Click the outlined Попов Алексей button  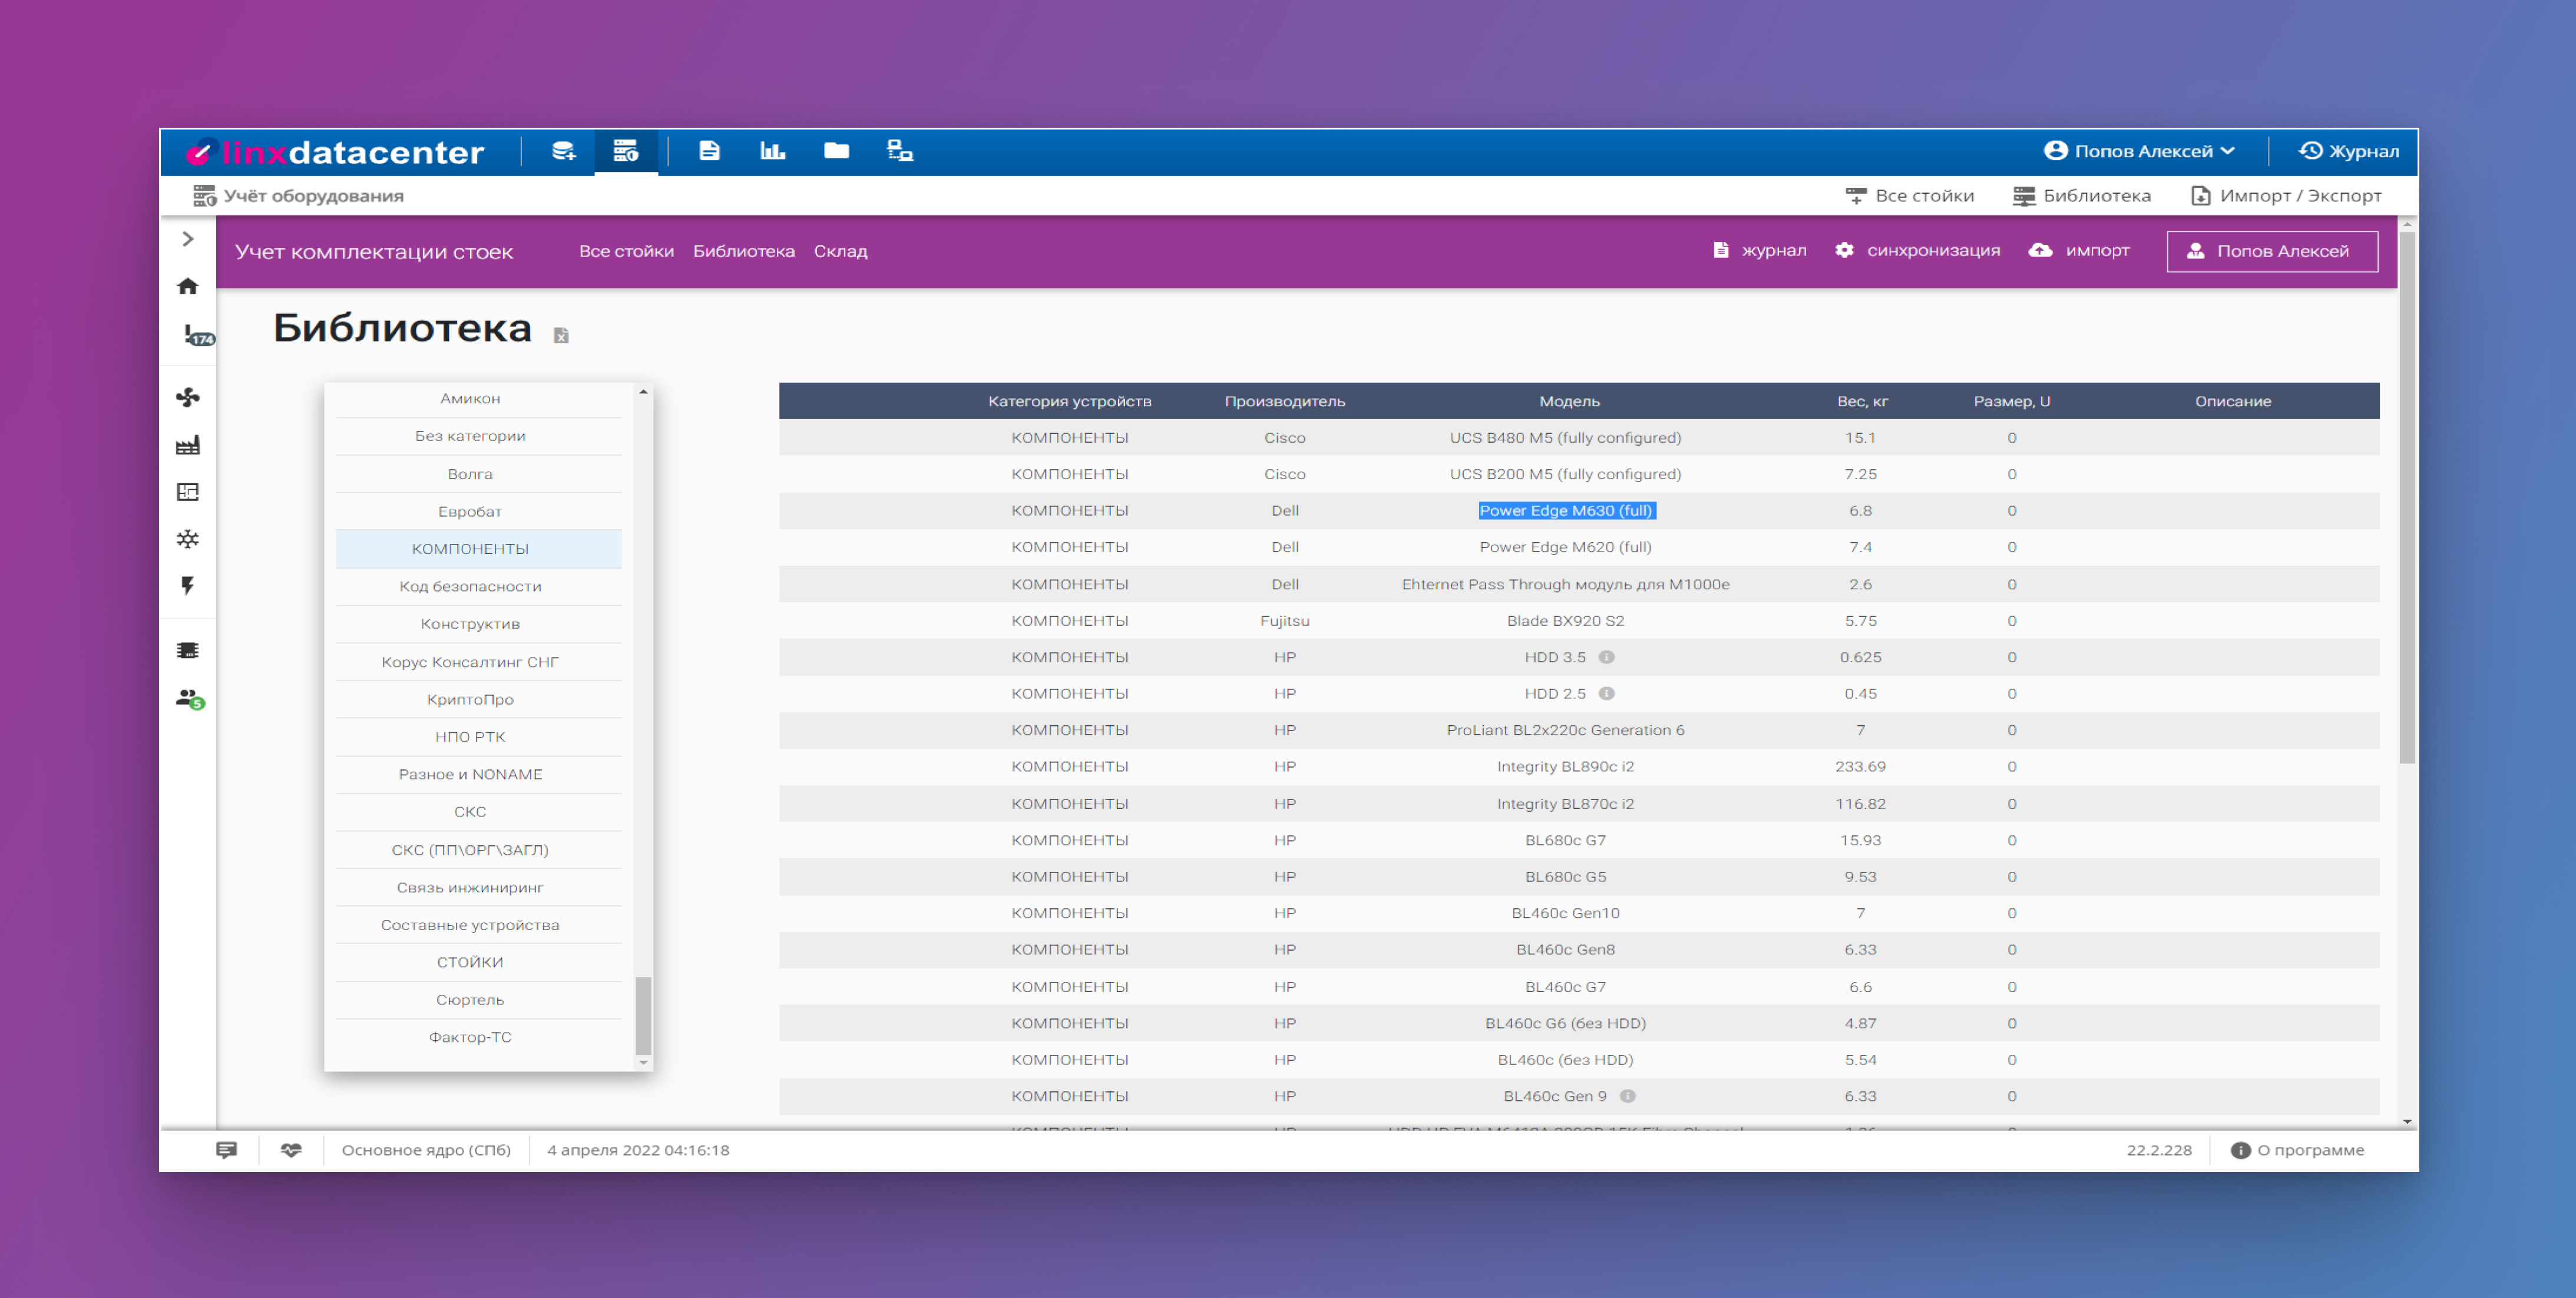click(x=2272, y=252)
